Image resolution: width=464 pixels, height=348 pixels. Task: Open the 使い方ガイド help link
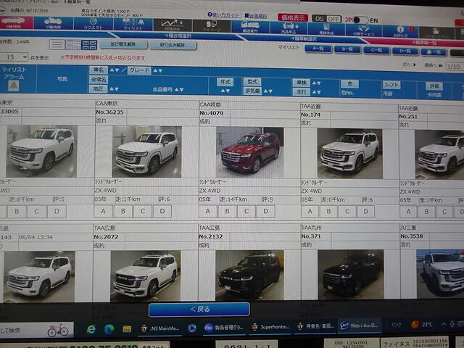point(223,14)
